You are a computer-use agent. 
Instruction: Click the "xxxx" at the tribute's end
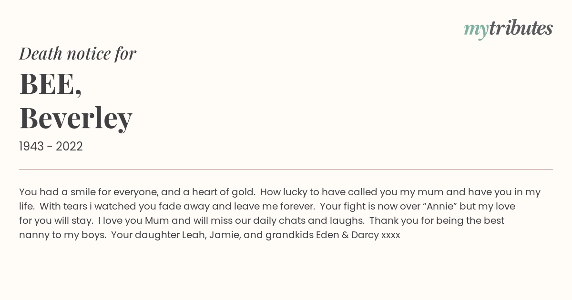click(391, 236)
